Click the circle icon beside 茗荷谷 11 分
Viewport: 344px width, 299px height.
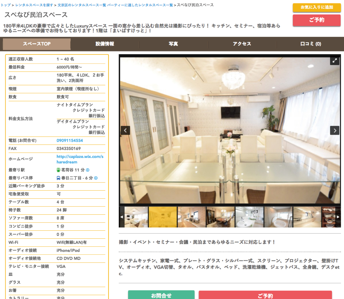88,170
